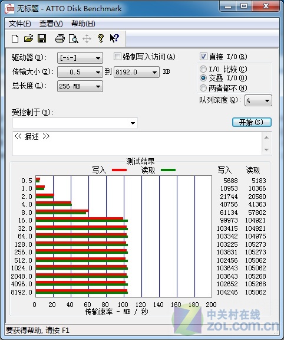Open the 文件(F) menu
Image resolution: width=284 pixels, height=340 pixels.
click(x=19, y=24)
